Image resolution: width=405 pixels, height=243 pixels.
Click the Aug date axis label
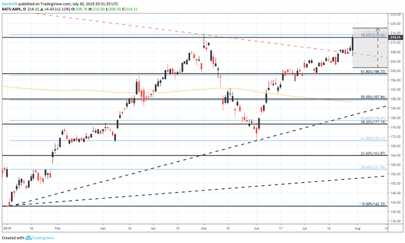pos(357,228)
